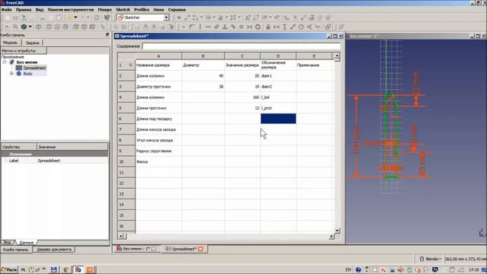Switch to the Модель tab
Screen dimensions: 487x274
[10, 43]
